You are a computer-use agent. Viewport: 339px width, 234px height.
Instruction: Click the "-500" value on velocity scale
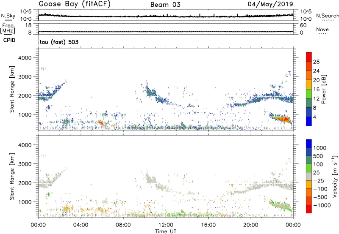[320, 197]
